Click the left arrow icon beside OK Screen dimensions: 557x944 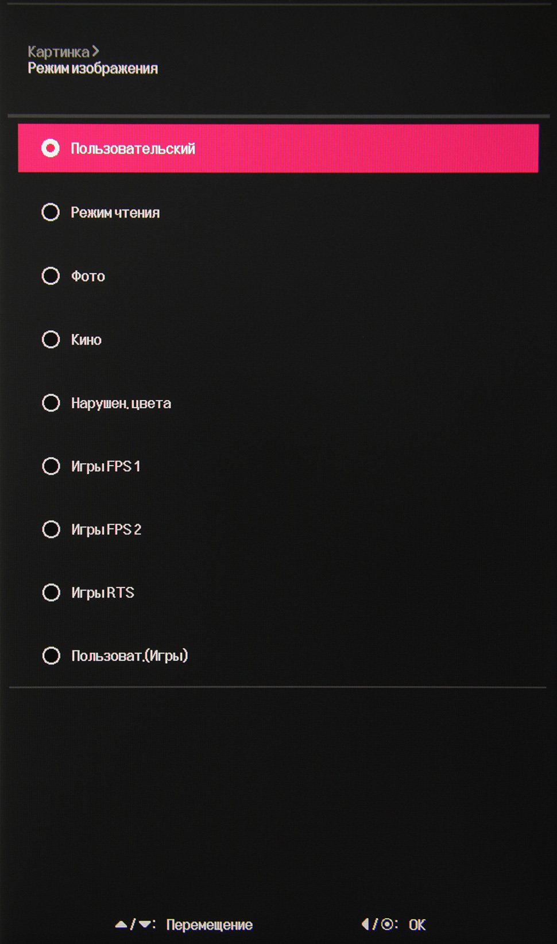pos(365,924)
